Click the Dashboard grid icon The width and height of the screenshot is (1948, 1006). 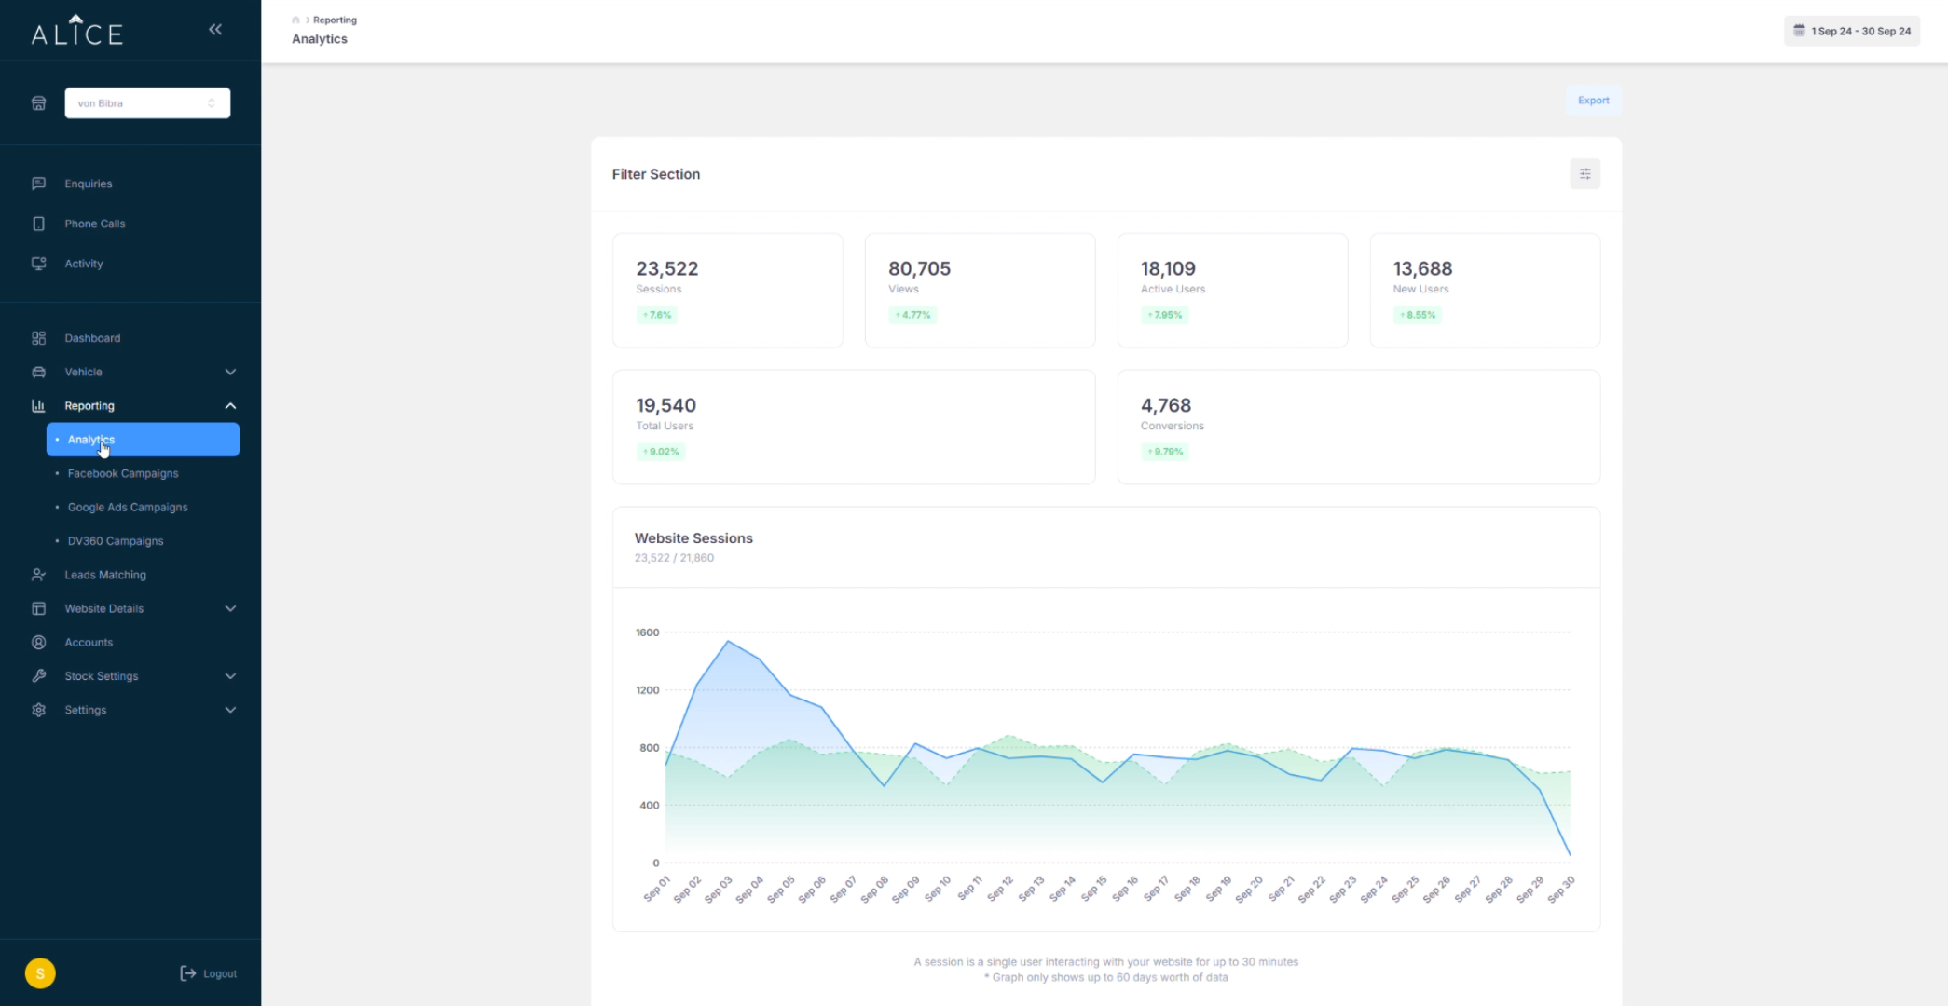[38, 338]
